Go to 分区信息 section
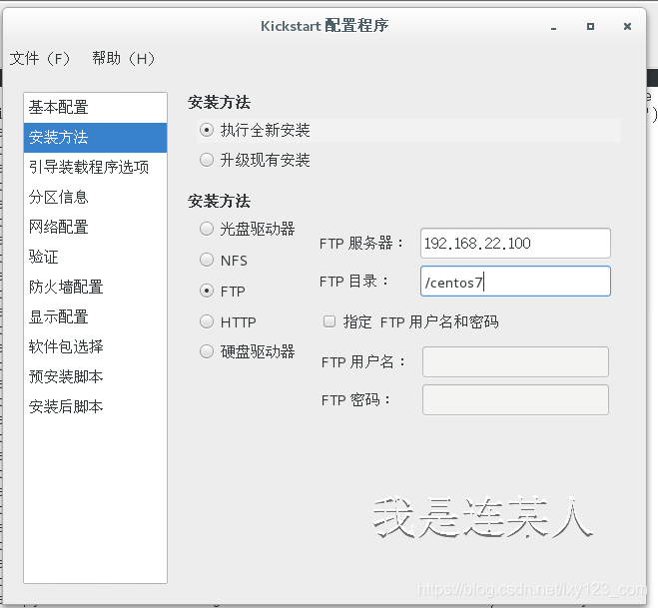Image resolution: width=658 pixels, height=608 pixels. [95, 197]
